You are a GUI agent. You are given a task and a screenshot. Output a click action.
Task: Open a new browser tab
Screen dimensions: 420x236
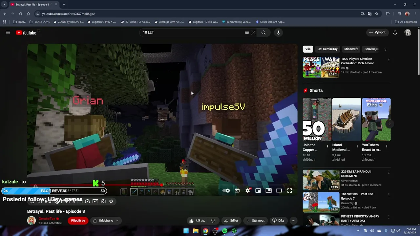coord(64,5)
